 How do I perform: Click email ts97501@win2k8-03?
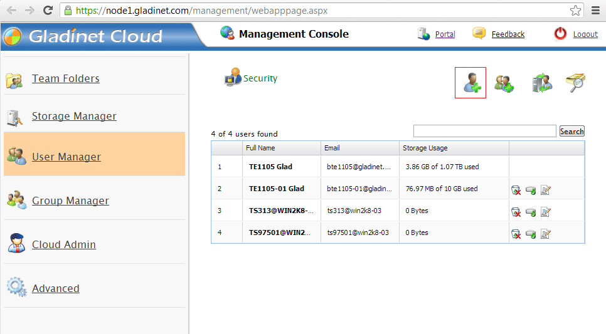click(358, 233)
